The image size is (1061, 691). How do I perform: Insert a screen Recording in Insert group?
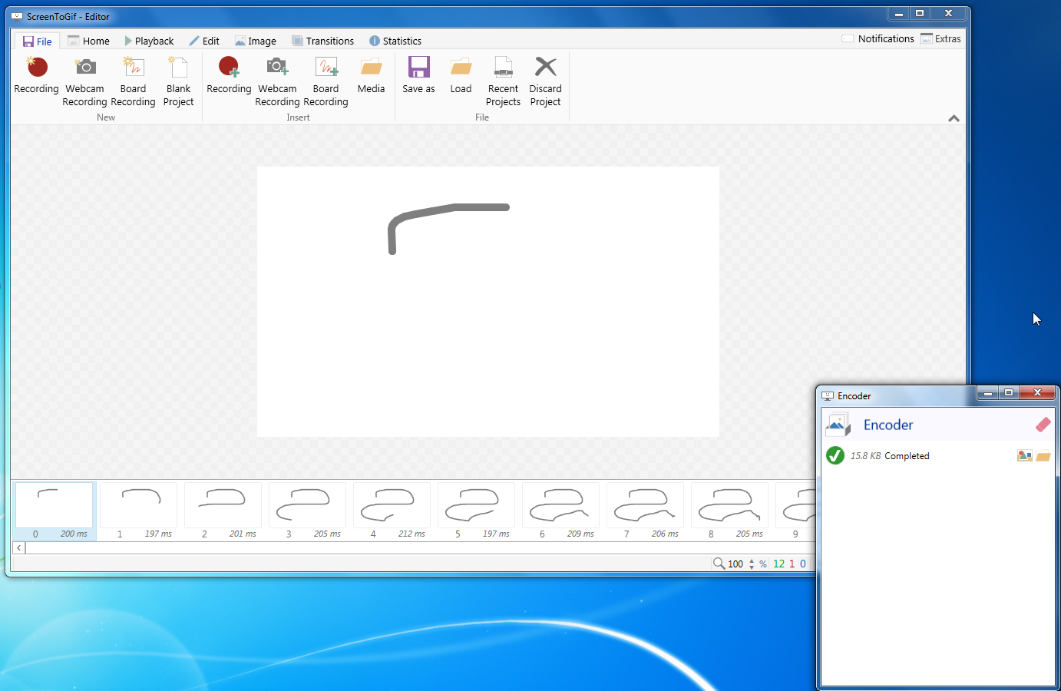pos(229,76)
